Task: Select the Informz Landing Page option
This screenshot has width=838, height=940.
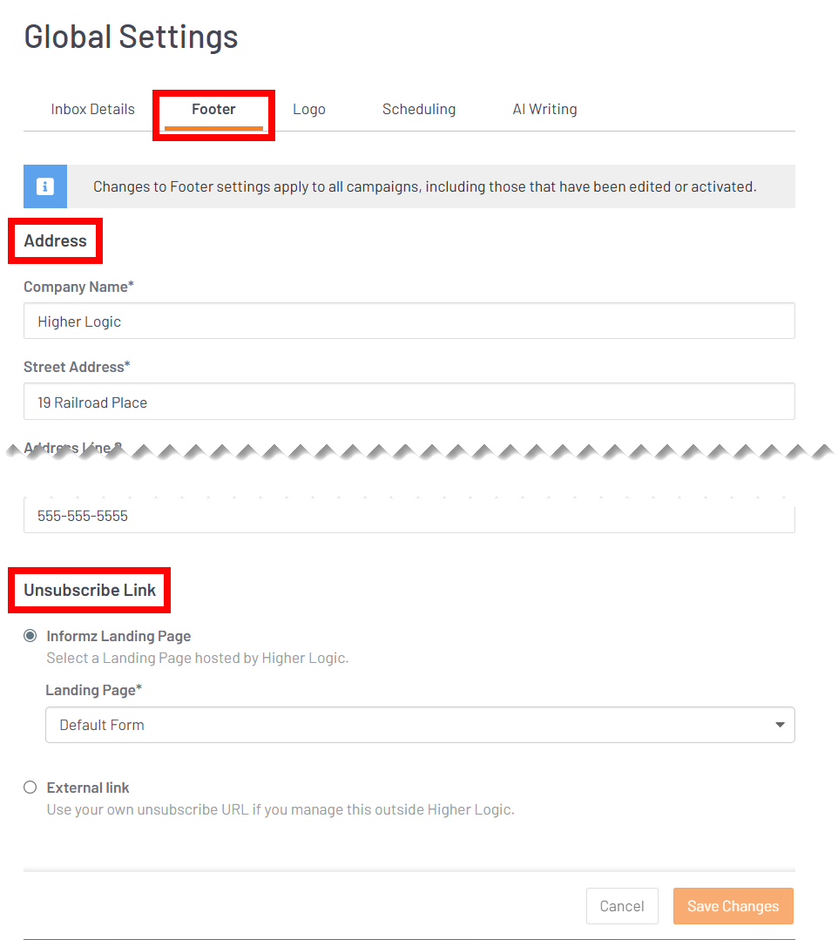Action: pos(30,635)
